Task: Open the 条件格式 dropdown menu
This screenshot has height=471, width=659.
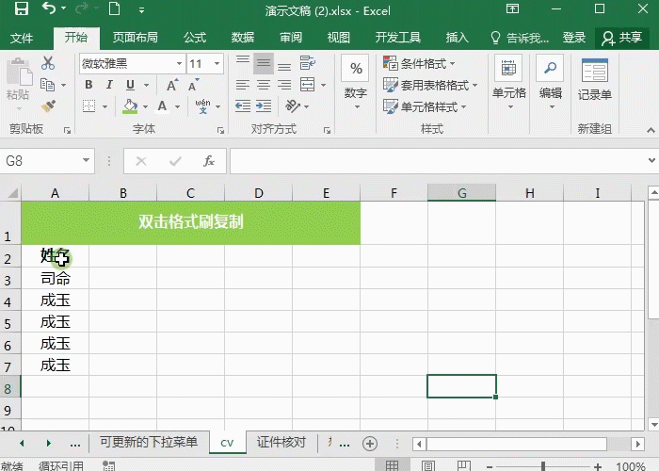Action: [420, 63]
